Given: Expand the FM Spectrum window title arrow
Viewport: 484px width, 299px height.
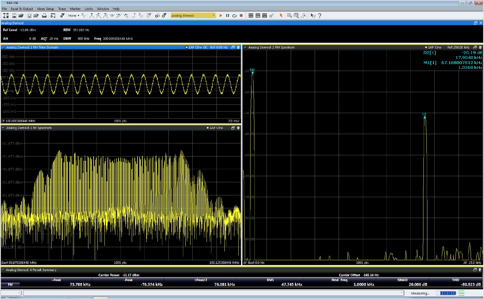Looking at the screenshot, I should coord(245,47).
